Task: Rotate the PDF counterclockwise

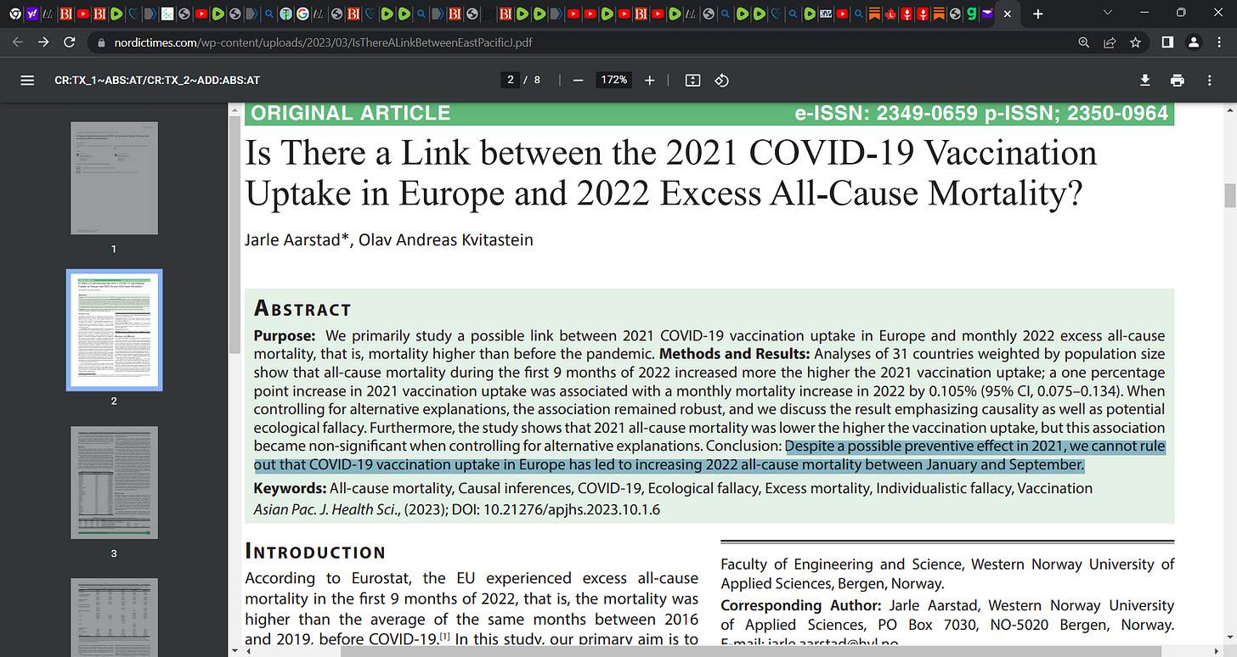Action: click(x=721, y=80)
